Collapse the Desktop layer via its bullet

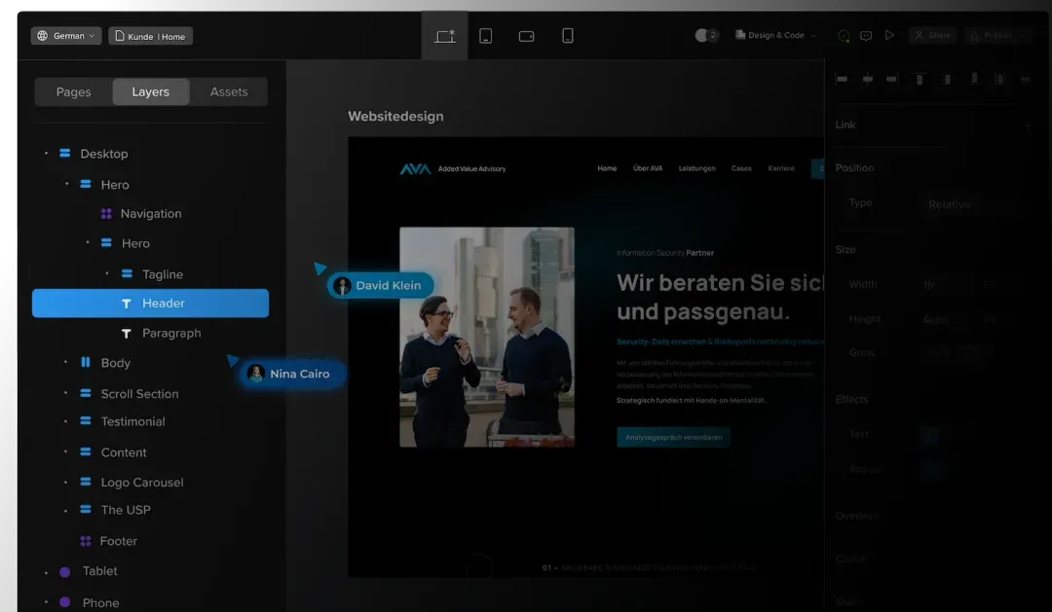(x=47, y=154)
